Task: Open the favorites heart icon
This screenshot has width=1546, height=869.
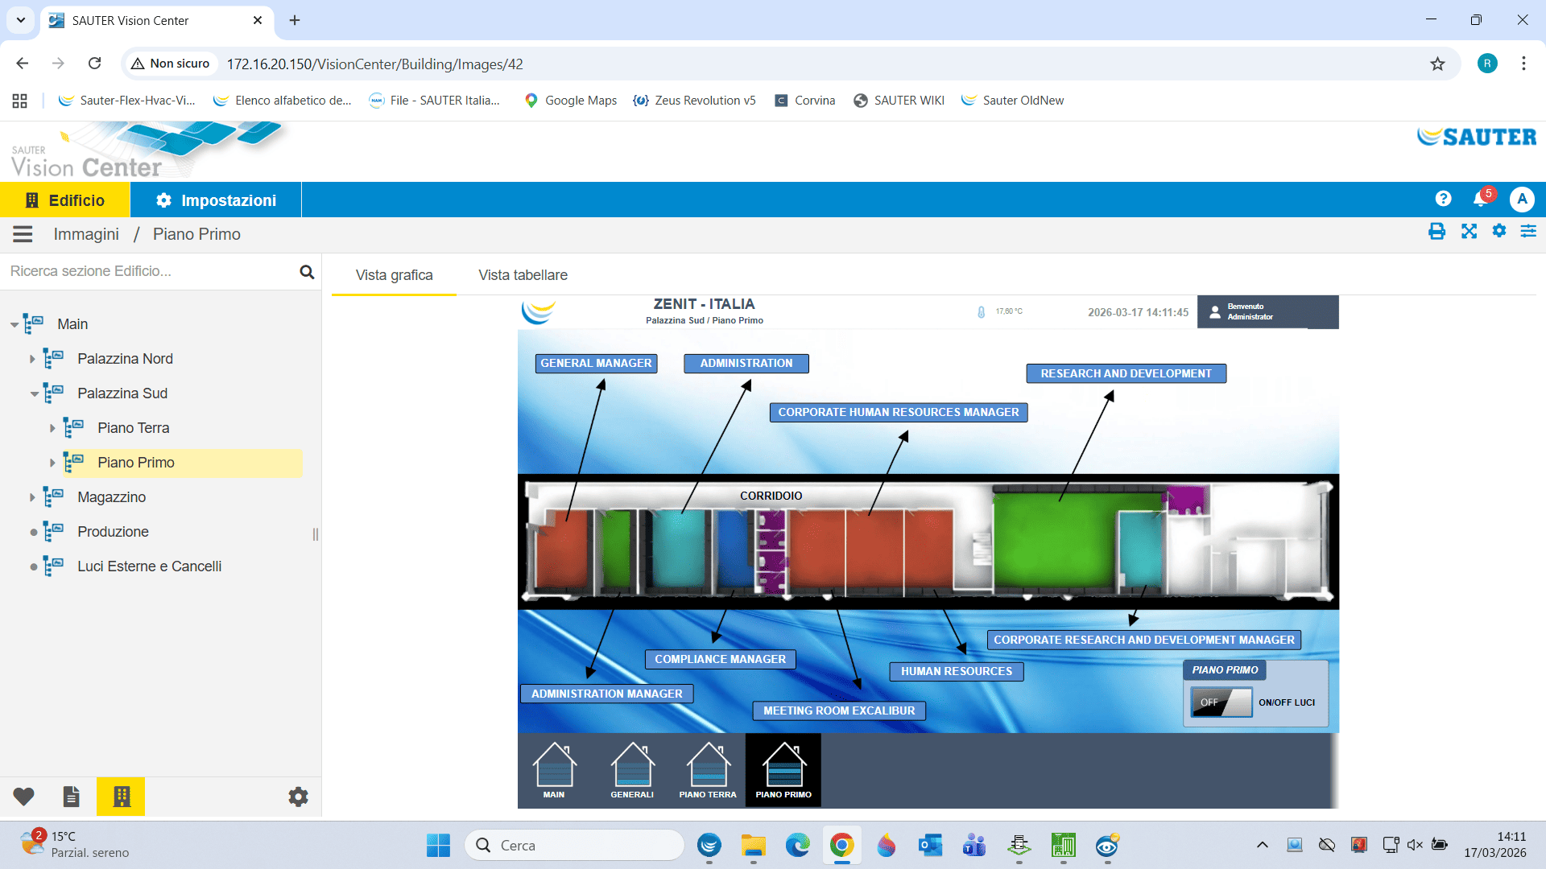Action: [23, 797]
